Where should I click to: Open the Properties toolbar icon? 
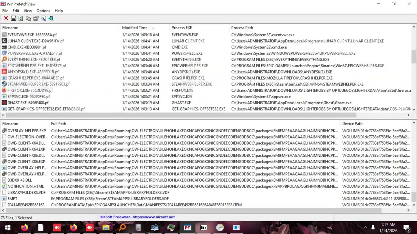[x=36, y=19]
